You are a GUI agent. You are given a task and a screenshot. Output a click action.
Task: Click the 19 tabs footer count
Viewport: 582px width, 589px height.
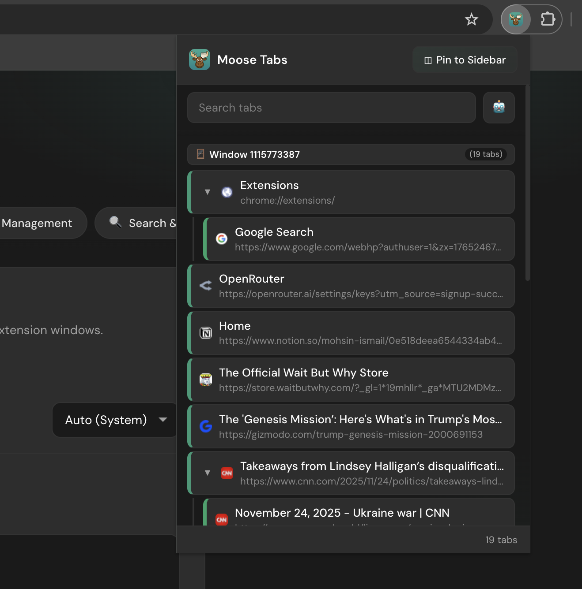[501, 540]
